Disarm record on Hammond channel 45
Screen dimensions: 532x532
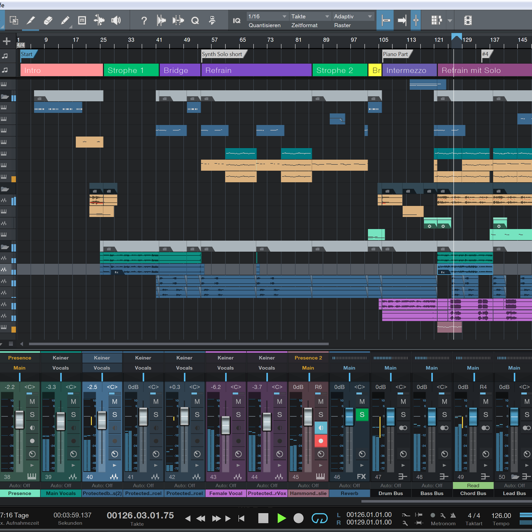point(321,441)
